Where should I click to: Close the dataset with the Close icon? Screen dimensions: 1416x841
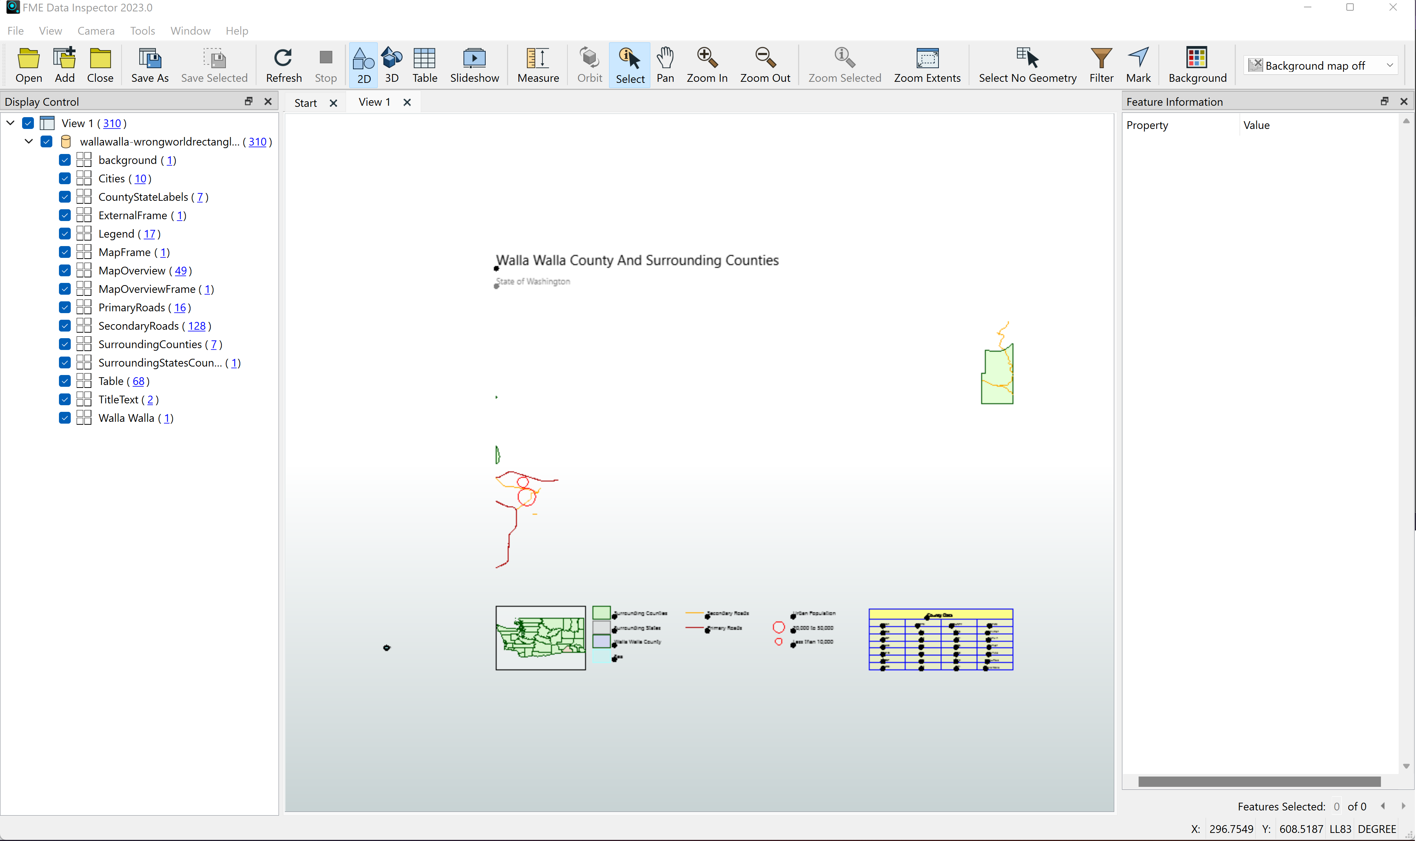pos(100,65)
